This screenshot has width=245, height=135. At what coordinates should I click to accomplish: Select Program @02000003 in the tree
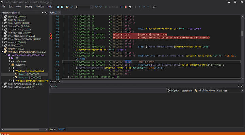tap(30, 78)
